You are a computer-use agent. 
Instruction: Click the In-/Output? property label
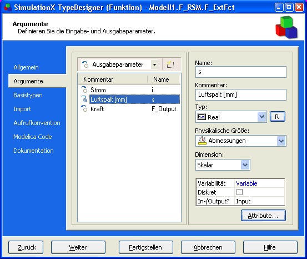213,201
